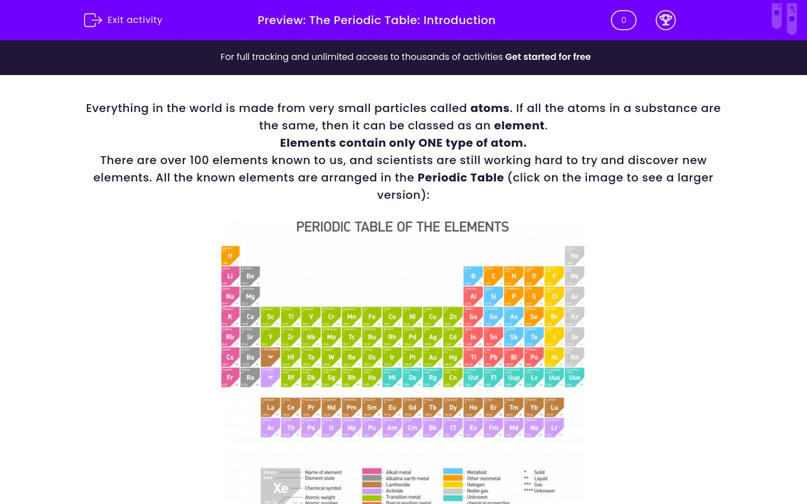
Task: Click the score counter showing 0
Action: click(623, 20)
